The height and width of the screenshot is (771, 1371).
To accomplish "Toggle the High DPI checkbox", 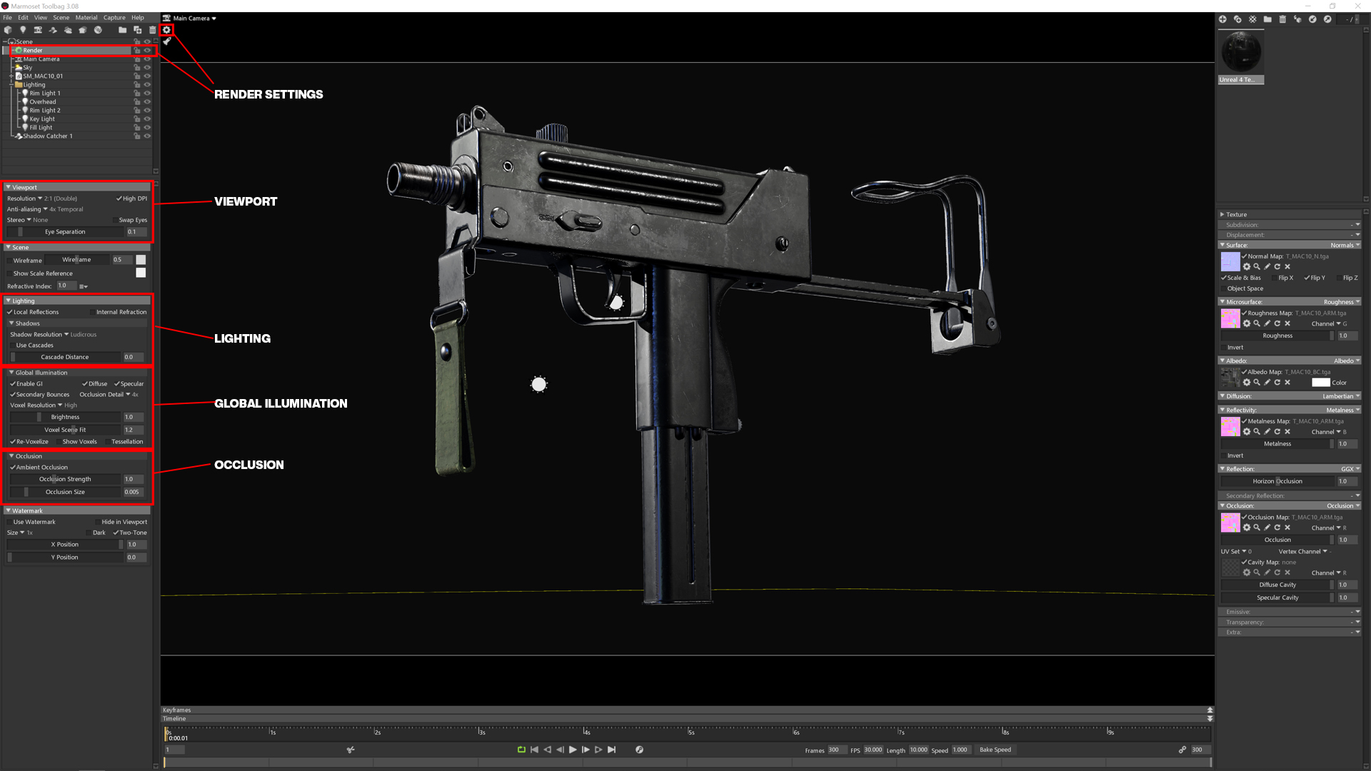I will click(119, 198).
